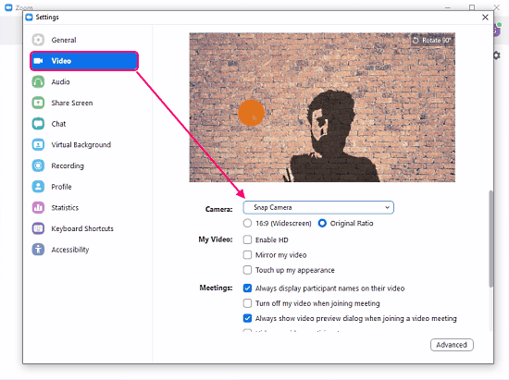Click the gear icon in the Zoom main window
This screenshot has width=509, height=380.
pos(497,55)
